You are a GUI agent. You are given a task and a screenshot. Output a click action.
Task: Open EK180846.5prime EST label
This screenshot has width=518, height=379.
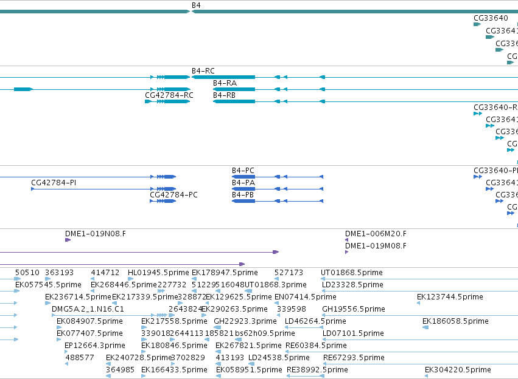[x=174, y=346]
